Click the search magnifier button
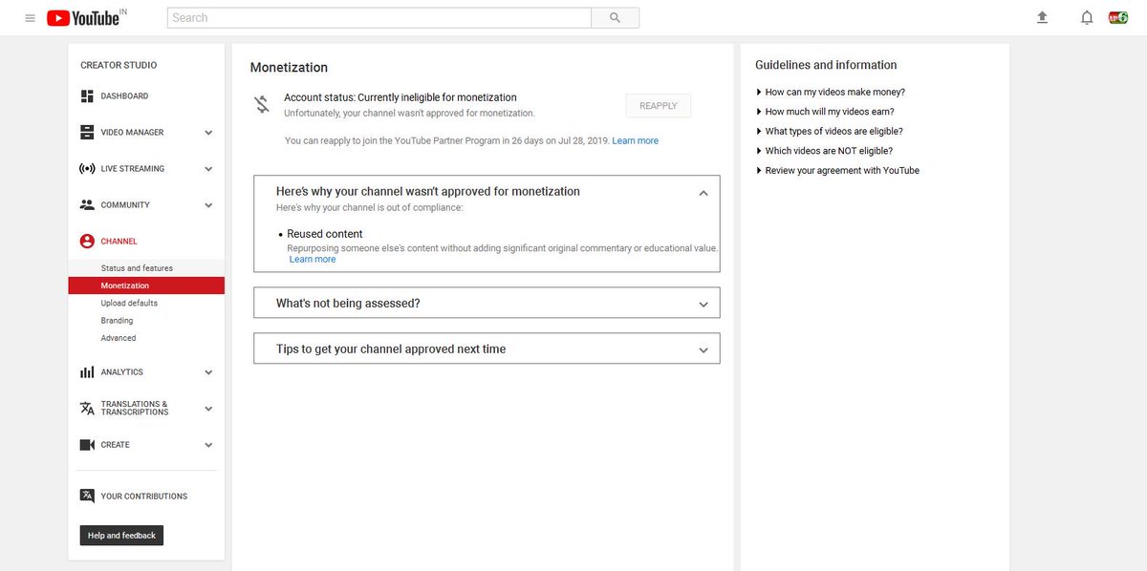This screenshot has height=571, width=1147. 615,17
